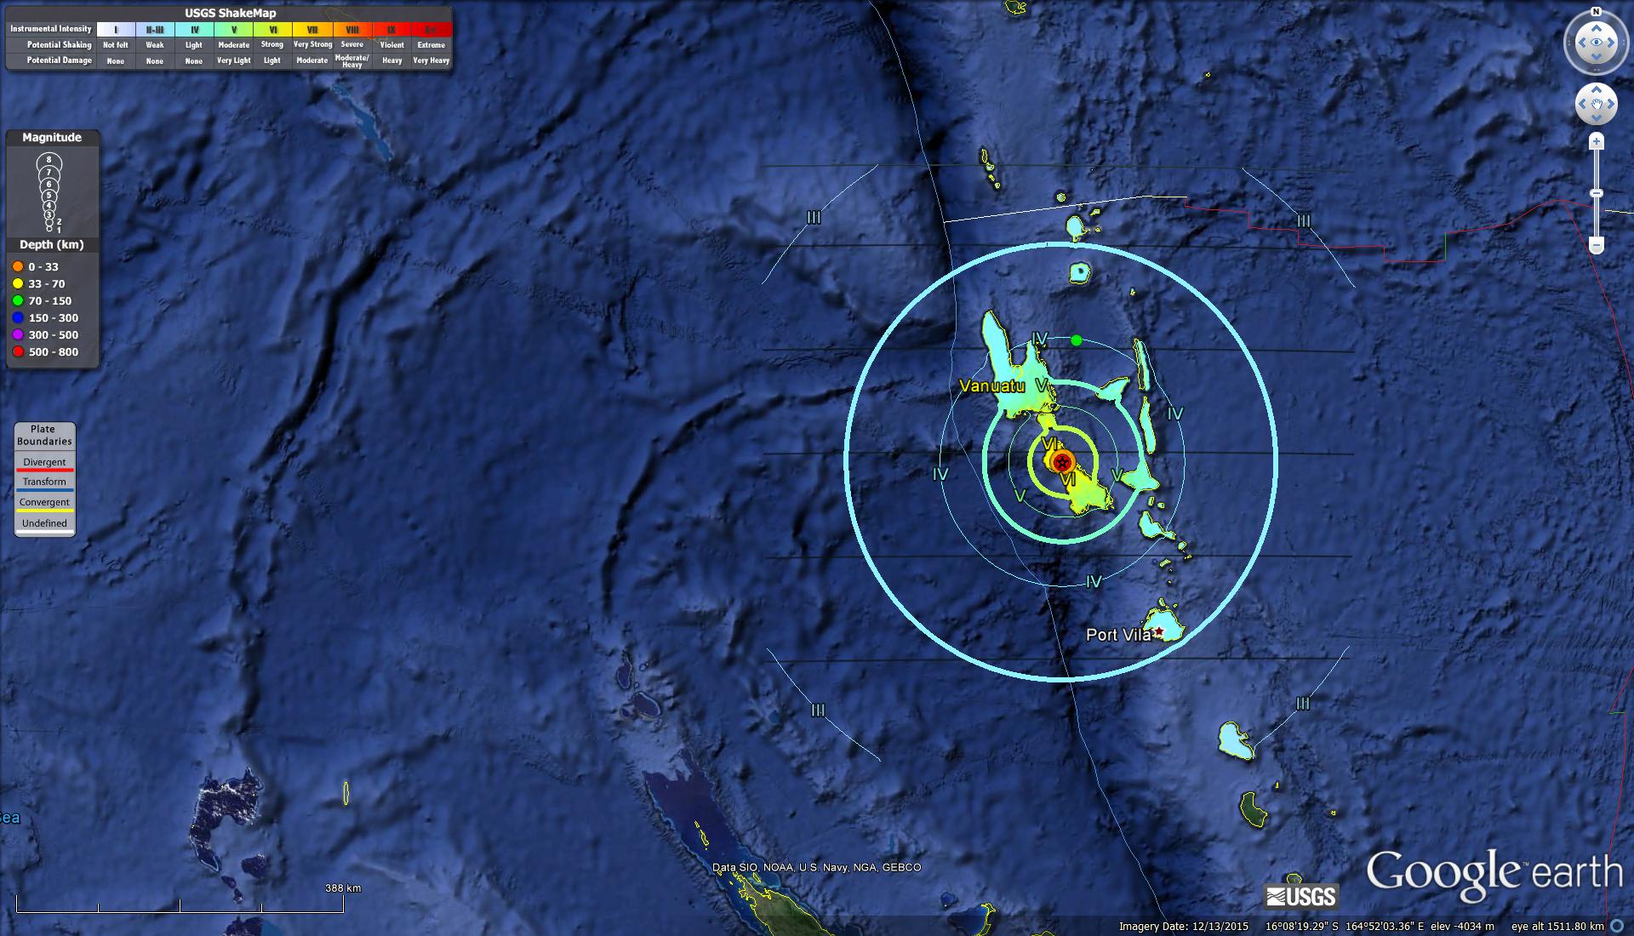This screenshot has width=1634, height=936.
Task: Click the red-star epicenter marker
Action: (1061, 463)
